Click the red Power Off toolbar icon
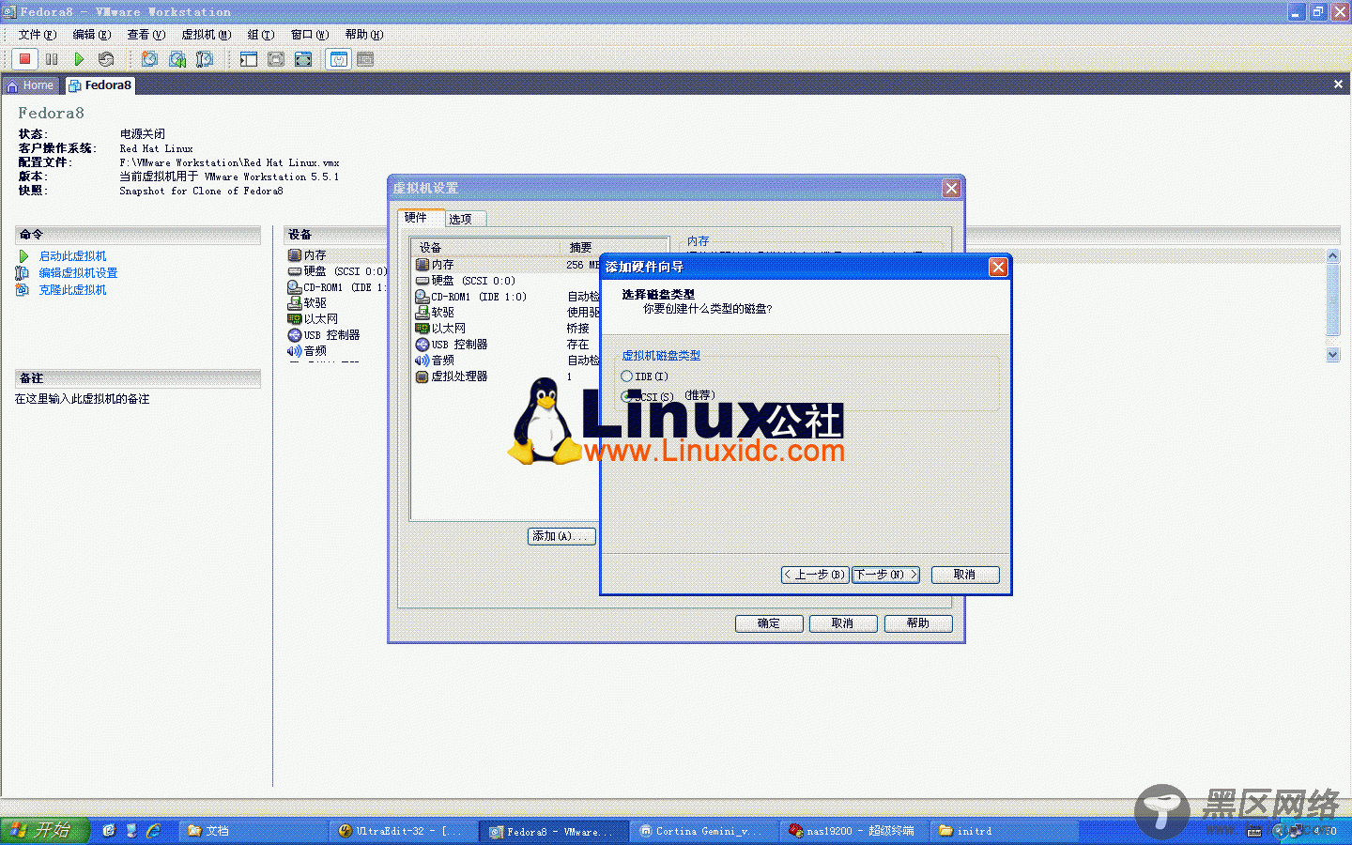The height and width of the screenshot is (845, 1352). (x=25, y=59)
